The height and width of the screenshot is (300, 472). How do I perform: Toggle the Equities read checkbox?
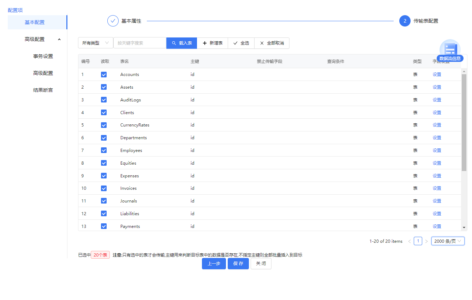pyautogui.click(x=104, y=163)
